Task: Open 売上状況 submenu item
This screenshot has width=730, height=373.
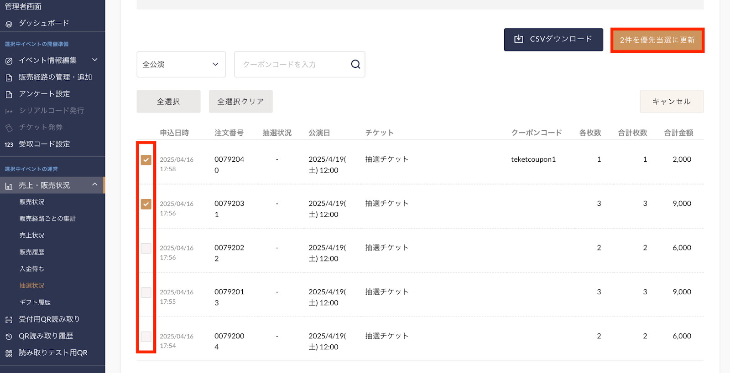Action: click(32, 235)
